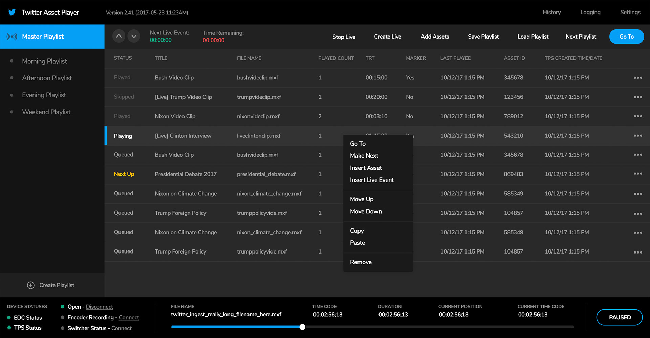Viewport: 650px width, 338px height.
Task: Choose Paste in context menu
Action: pos(357,243)
